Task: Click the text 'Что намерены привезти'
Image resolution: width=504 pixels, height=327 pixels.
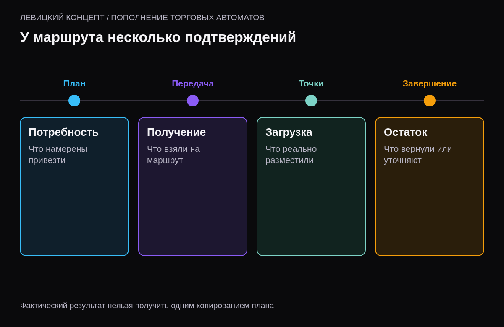Action: (x=58, y=154)
